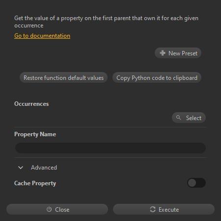Click Restore function default values
221x221 pixels.
coord(63,77)
